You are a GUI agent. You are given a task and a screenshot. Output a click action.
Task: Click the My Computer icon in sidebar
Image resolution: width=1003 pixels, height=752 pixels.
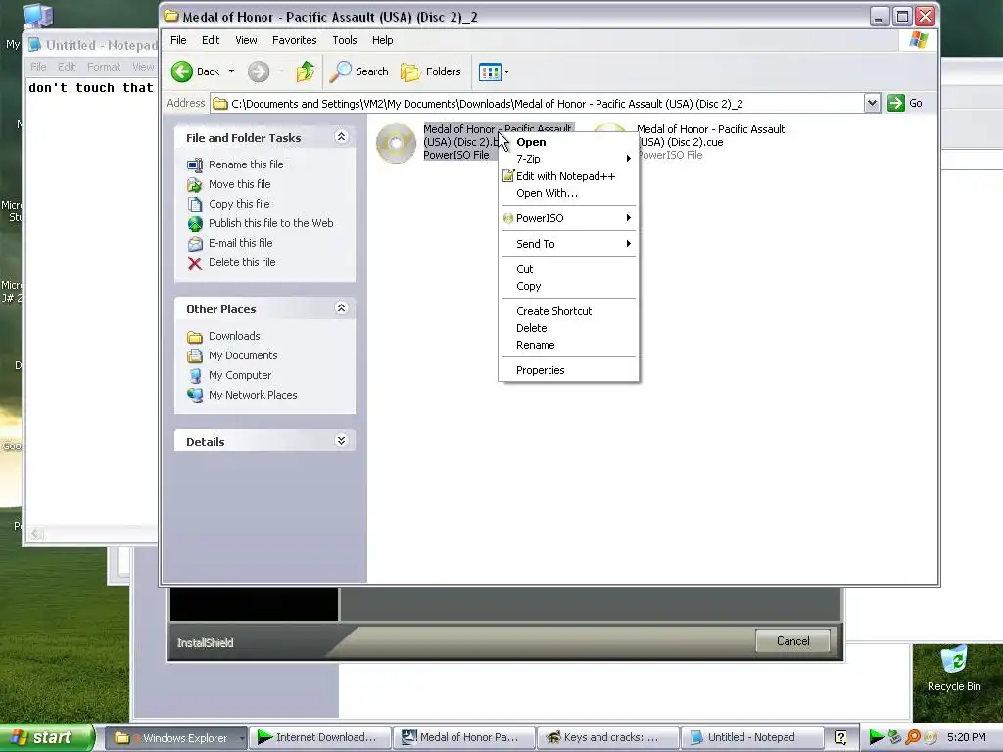click(x=195, y=375)
